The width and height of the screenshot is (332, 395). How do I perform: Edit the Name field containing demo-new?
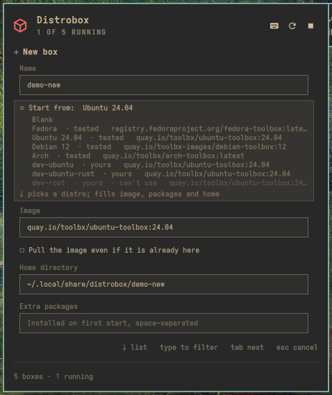click(164, 85)
